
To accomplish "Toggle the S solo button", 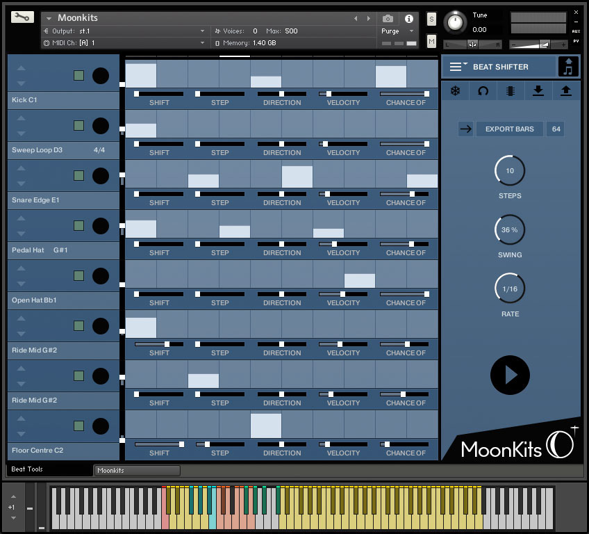I will [x=431, y=19].
